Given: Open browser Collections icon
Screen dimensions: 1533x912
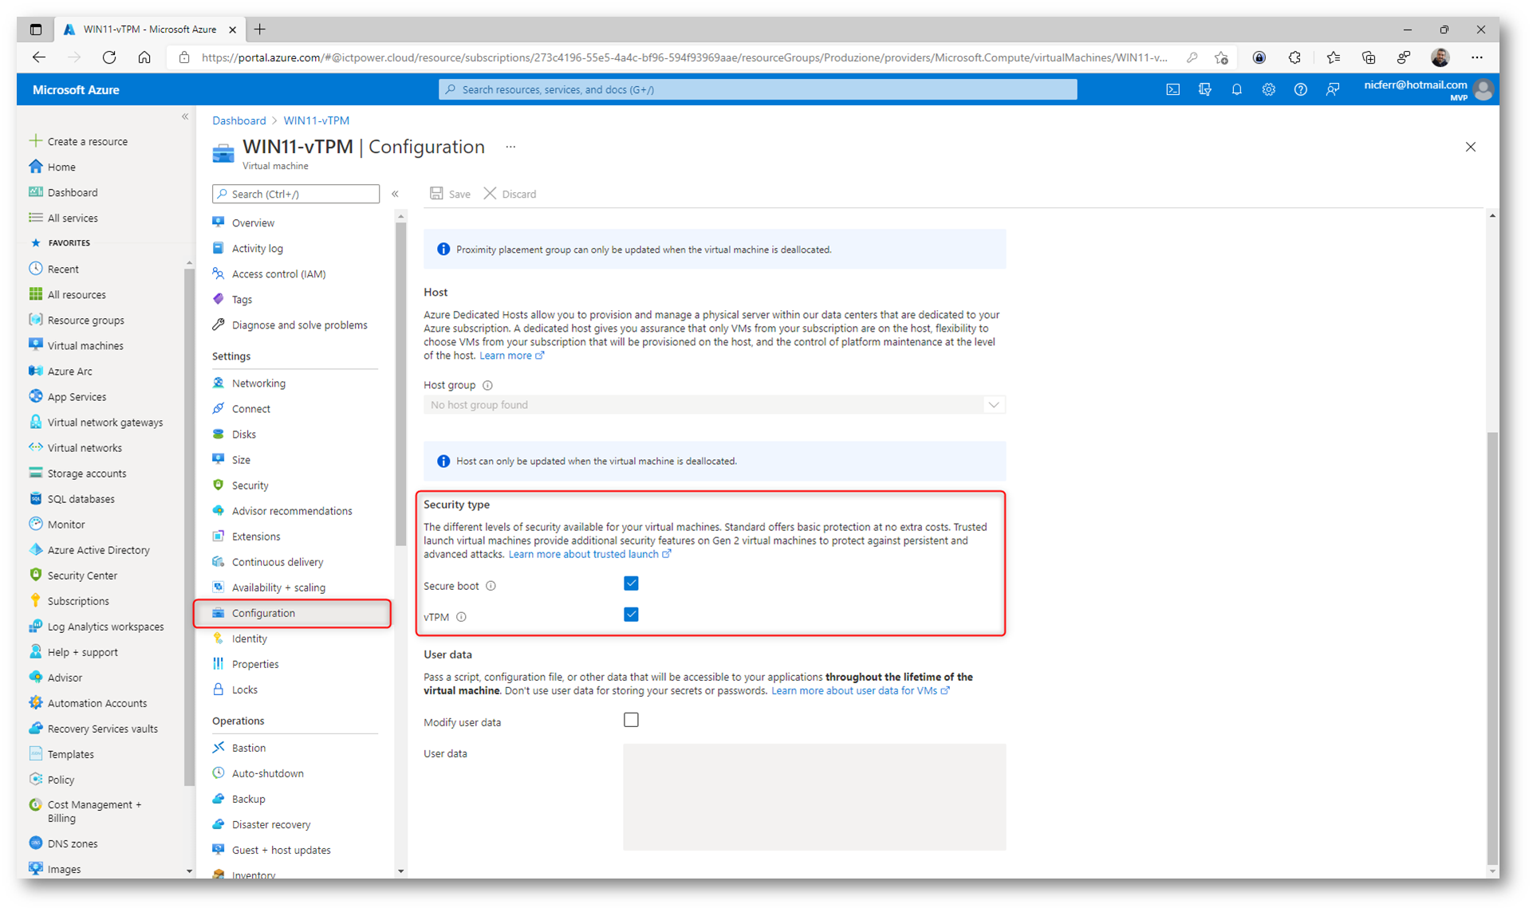Looking at the screenshot, I should [1369, 57].
